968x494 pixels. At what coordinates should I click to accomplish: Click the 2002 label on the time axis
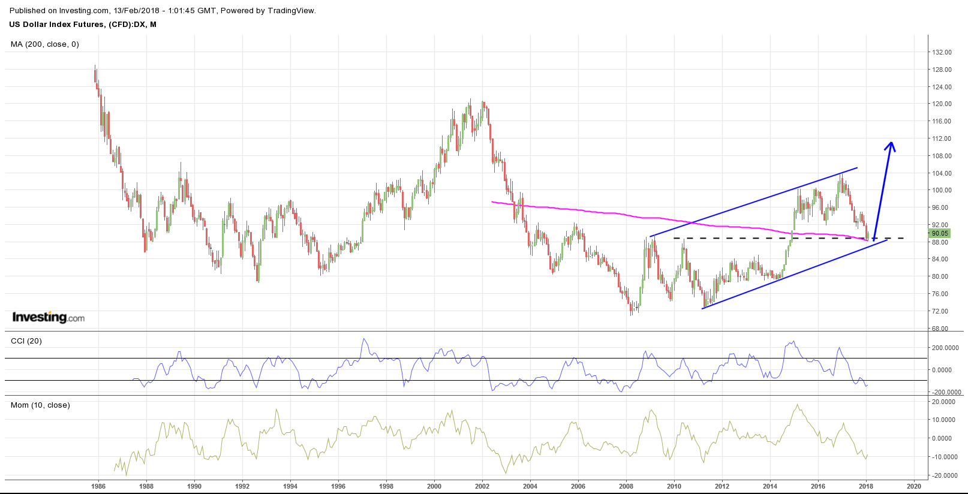coord(482,486)
